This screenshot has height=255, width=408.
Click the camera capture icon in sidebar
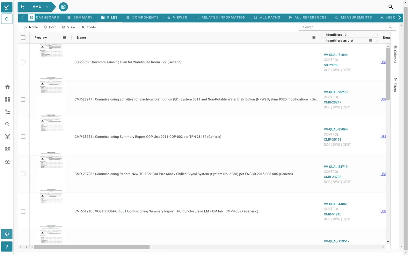[x=7, y=149]
